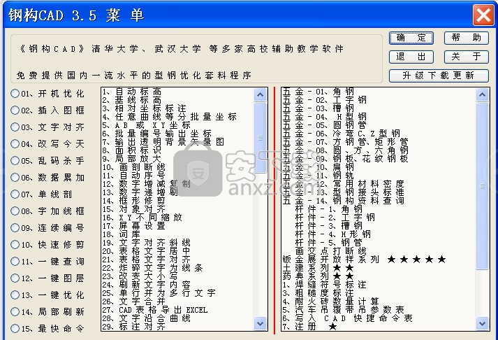Select list item 24、刷新文字内容
Viewport: 498px width, 340px height.
click(x=146, y=285)
